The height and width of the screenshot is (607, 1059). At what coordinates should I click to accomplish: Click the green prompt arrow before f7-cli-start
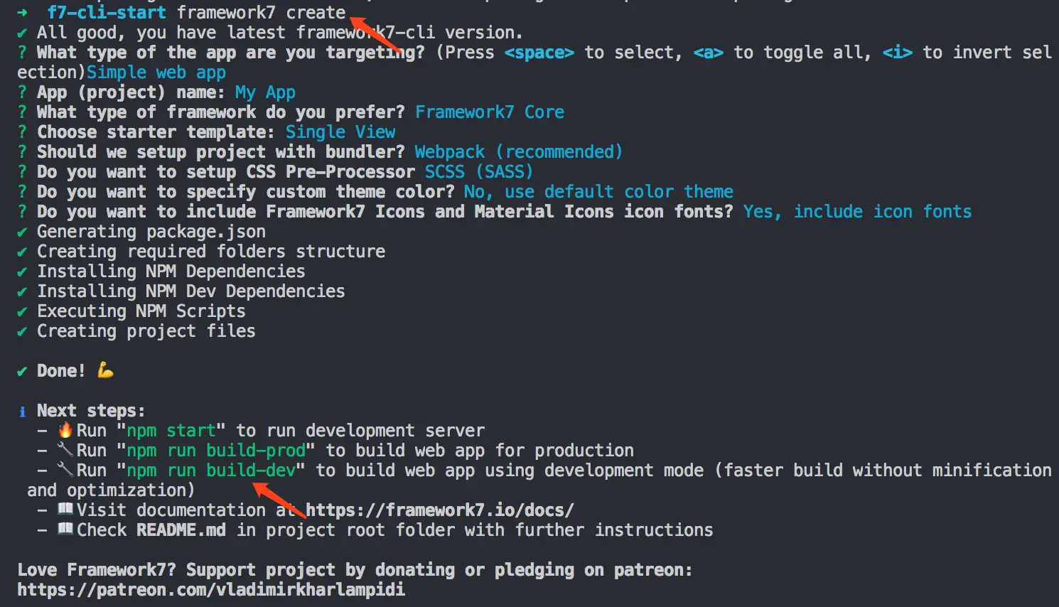click(22, 12)
